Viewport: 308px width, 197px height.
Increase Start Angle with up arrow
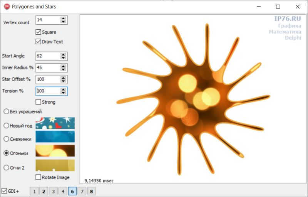[63, 54]
